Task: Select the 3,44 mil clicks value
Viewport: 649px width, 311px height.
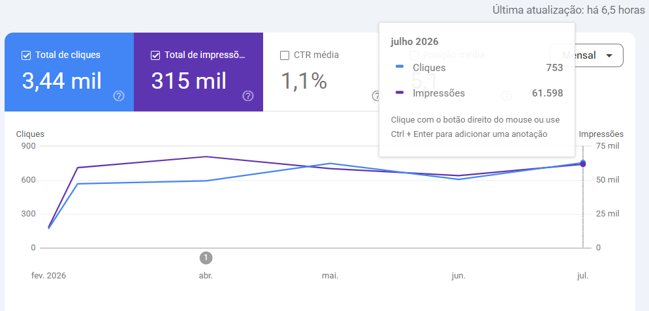Action: coord(61,81)
